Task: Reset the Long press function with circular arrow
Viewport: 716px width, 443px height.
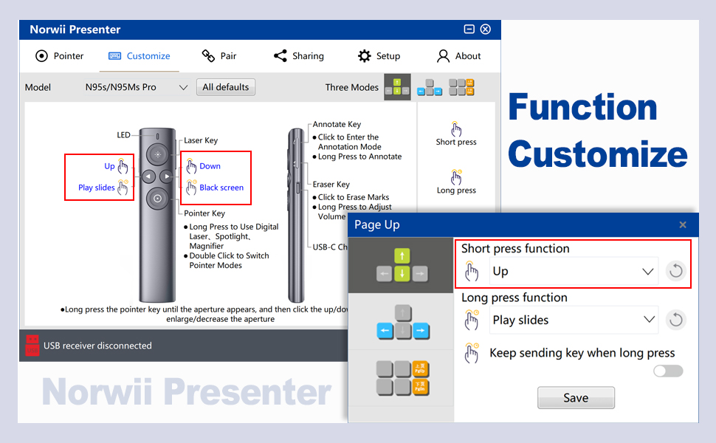Action: (676, 320)
